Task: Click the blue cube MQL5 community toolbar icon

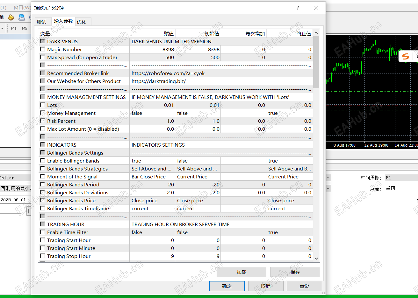Action: [22, 17]
